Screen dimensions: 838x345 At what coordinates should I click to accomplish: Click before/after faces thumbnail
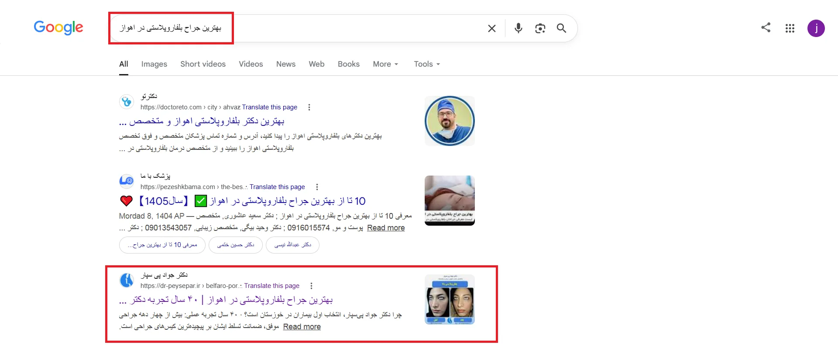pyautogui.click(x=450, y=299)
